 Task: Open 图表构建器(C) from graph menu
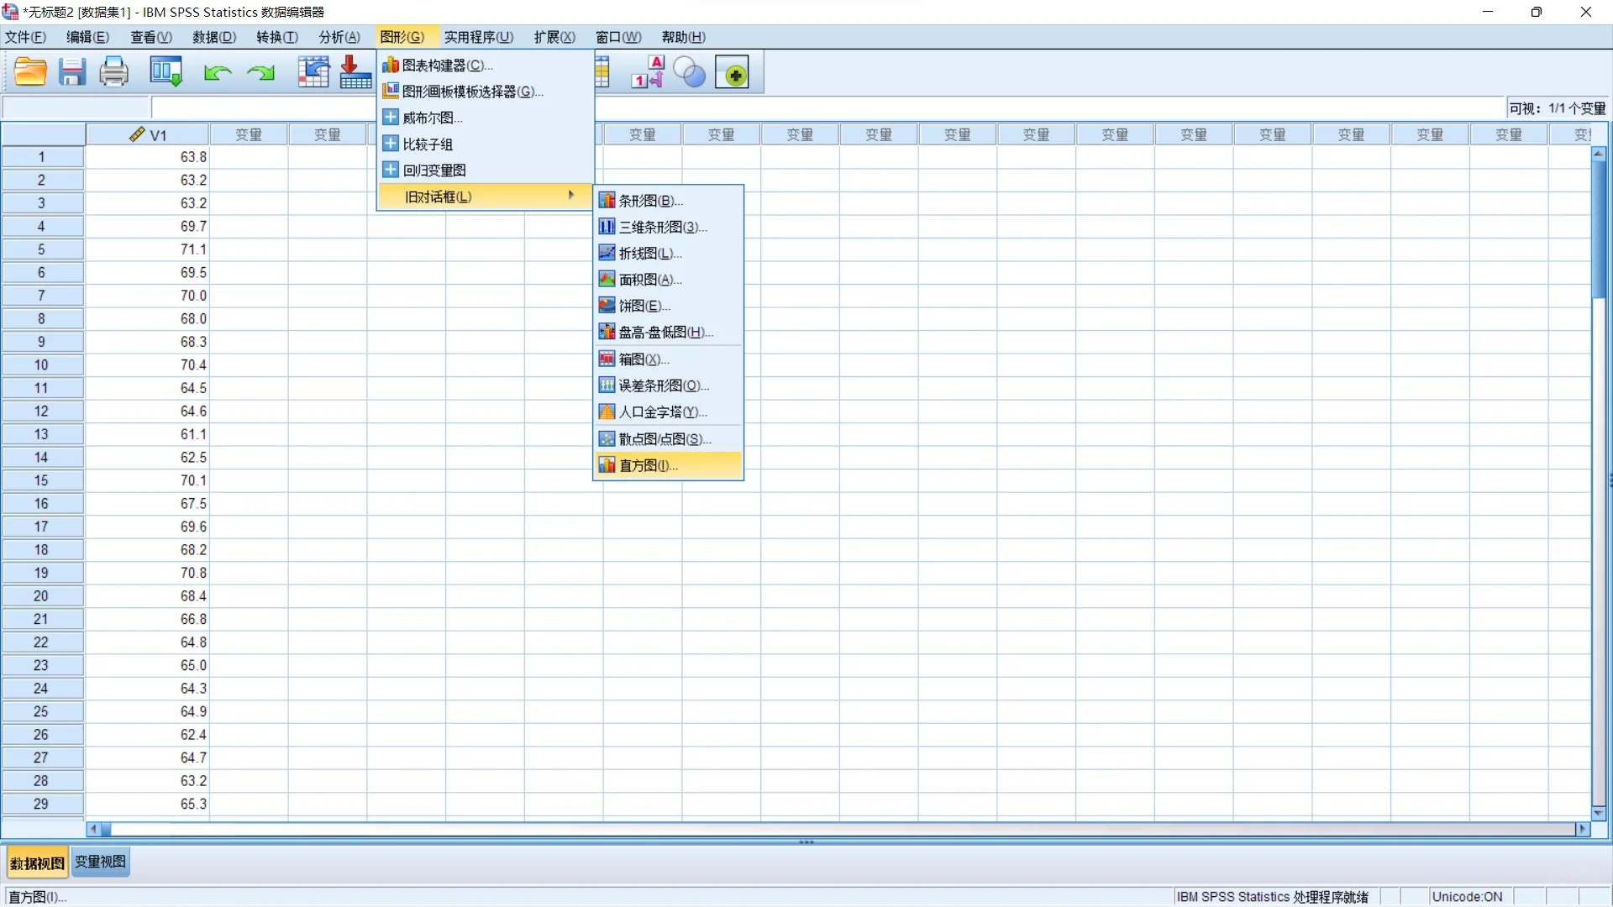[x=446, y=66]
